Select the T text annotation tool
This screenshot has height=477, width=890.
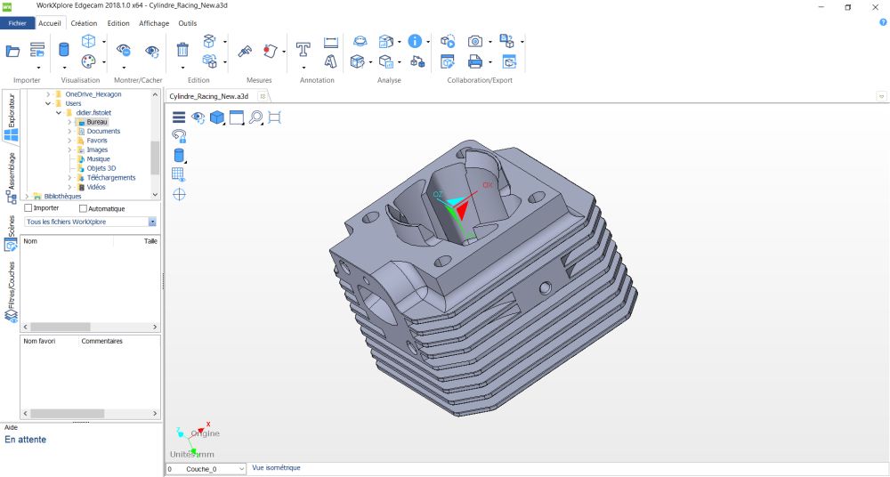tap(303, 50)
